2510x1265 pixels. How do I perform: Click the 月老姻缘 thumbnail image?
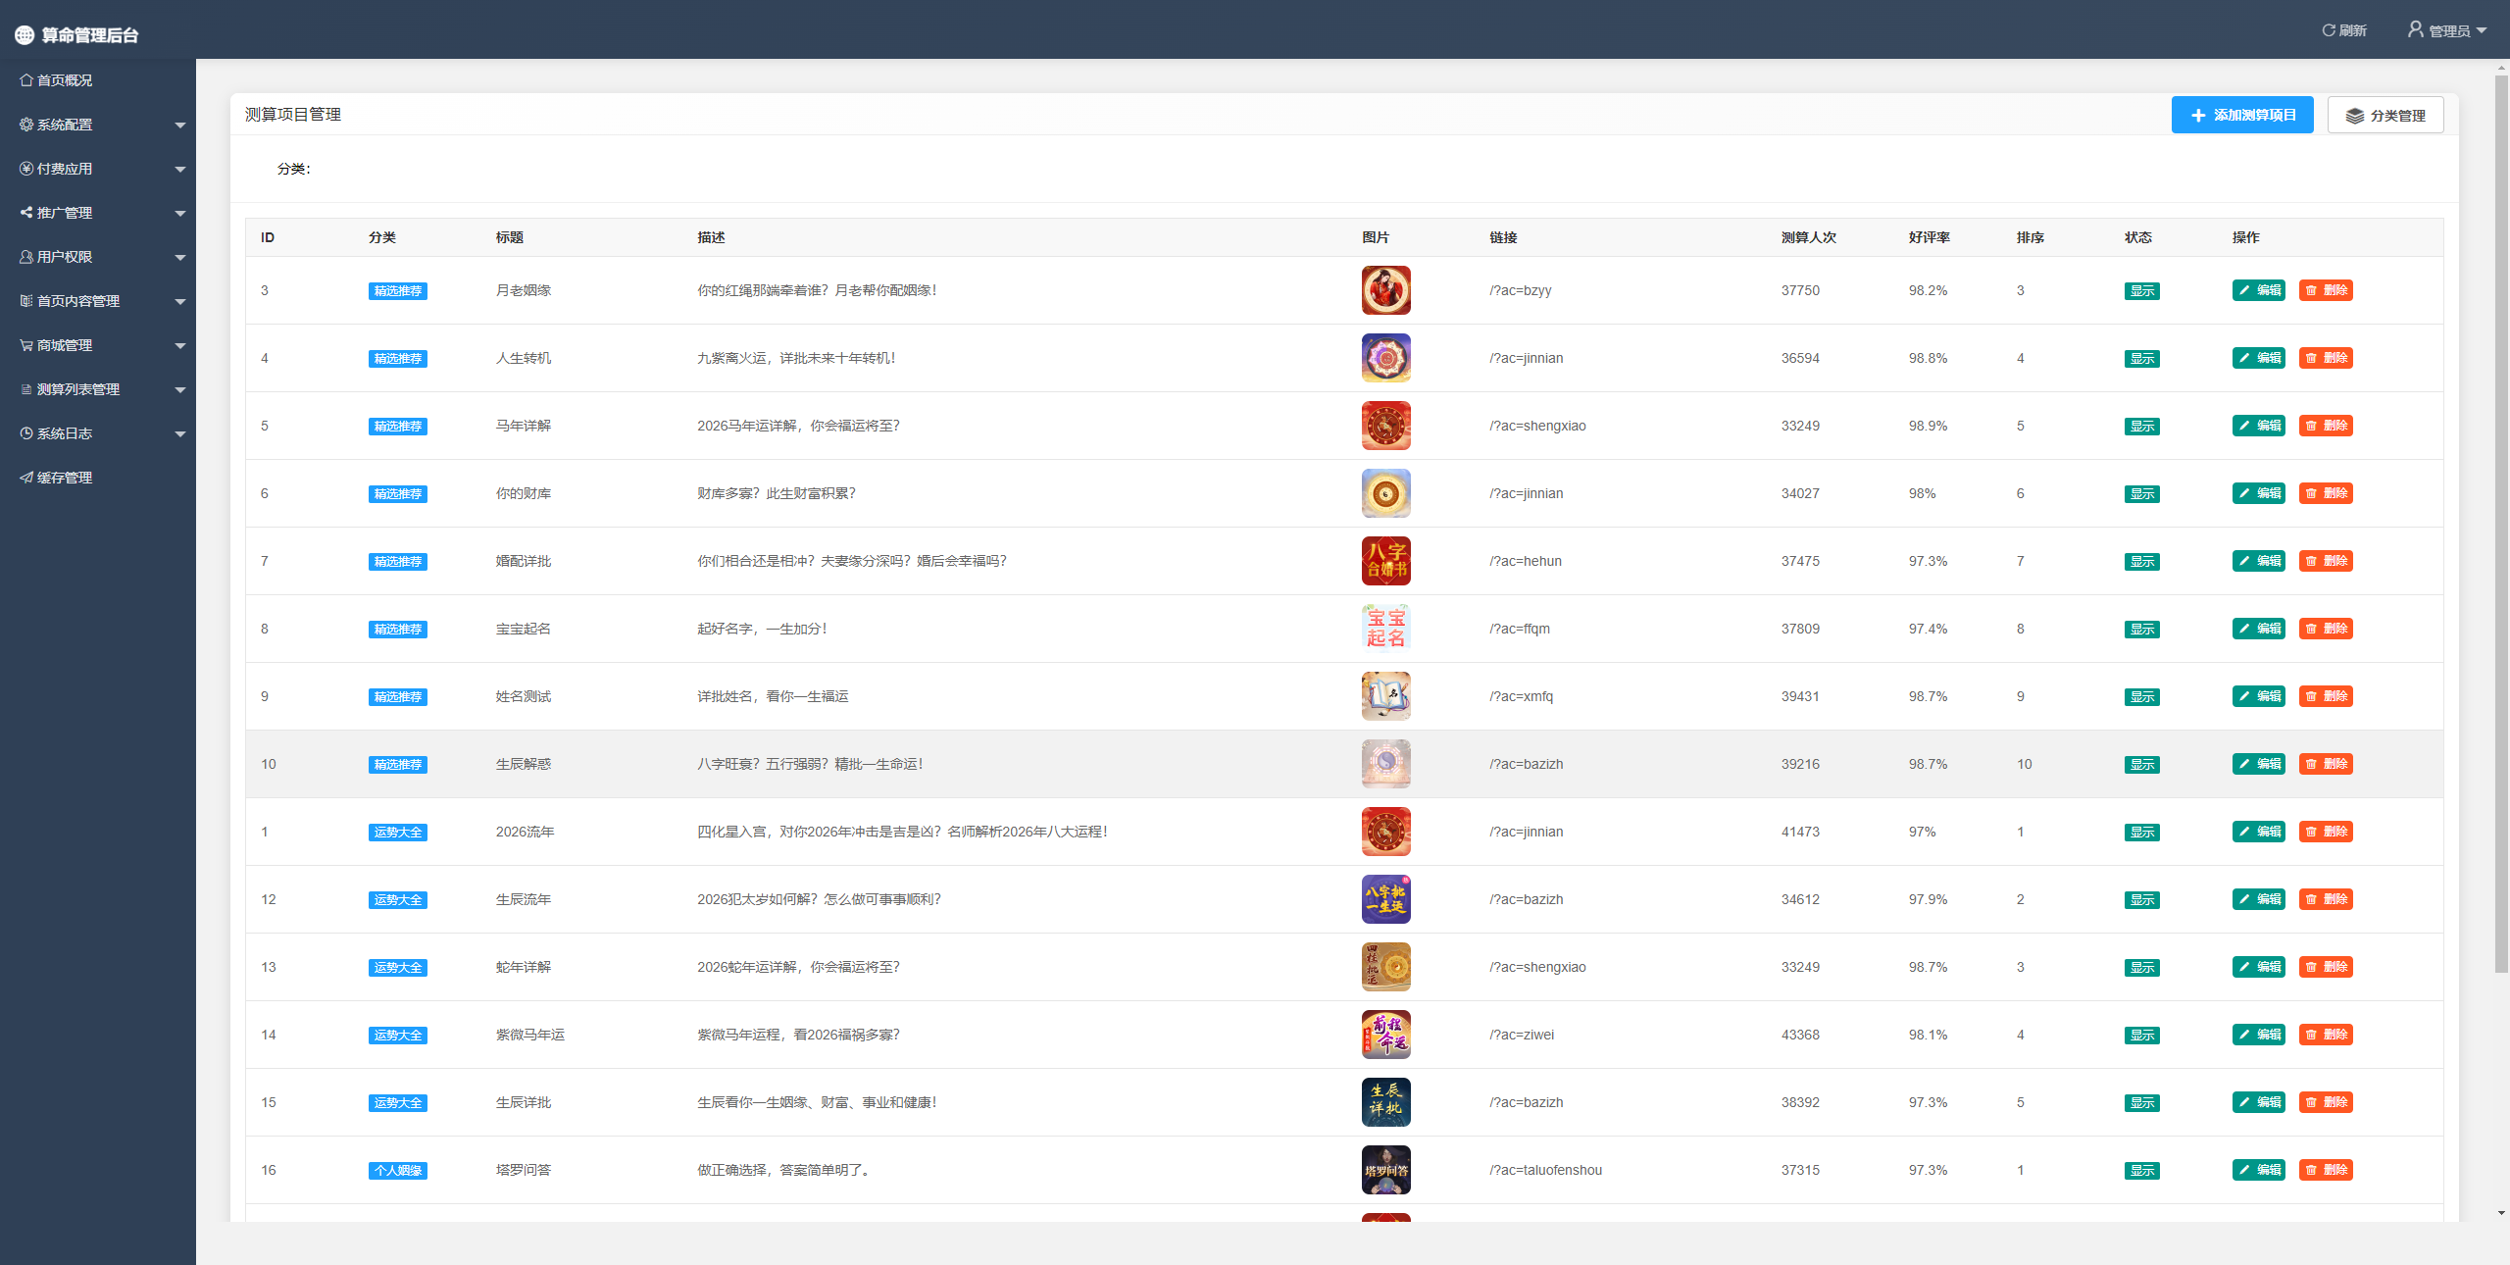tap(1385, 290)
